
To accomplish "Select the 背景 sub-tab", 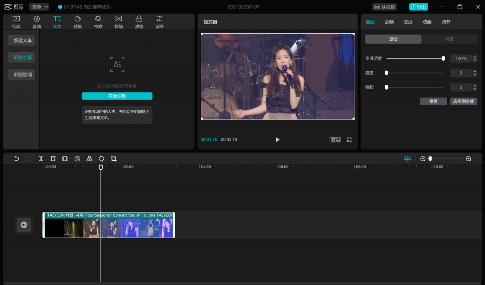I will pos(449,39).
